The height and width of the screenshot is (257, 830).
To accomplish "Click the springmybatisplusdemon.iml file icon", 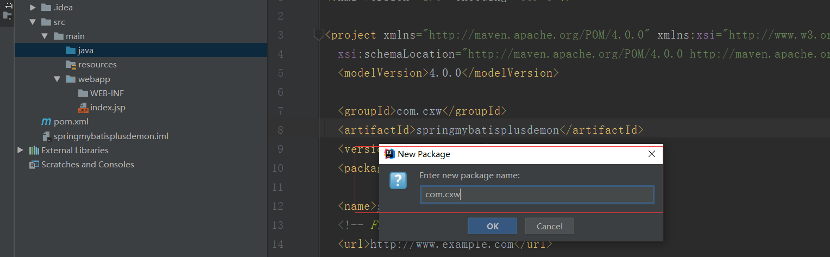I will tap(46, 136).
